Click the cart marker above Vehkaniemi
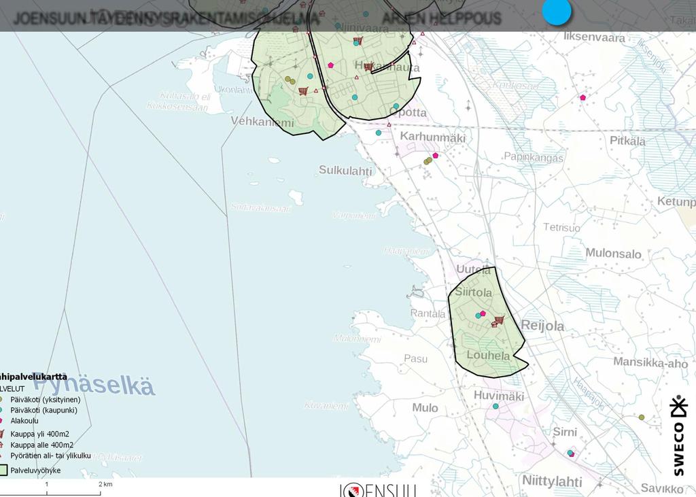The height and width of the screenshot is (497, 696). 303,91
